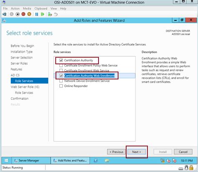Click the wizard title bar icon

4,20
